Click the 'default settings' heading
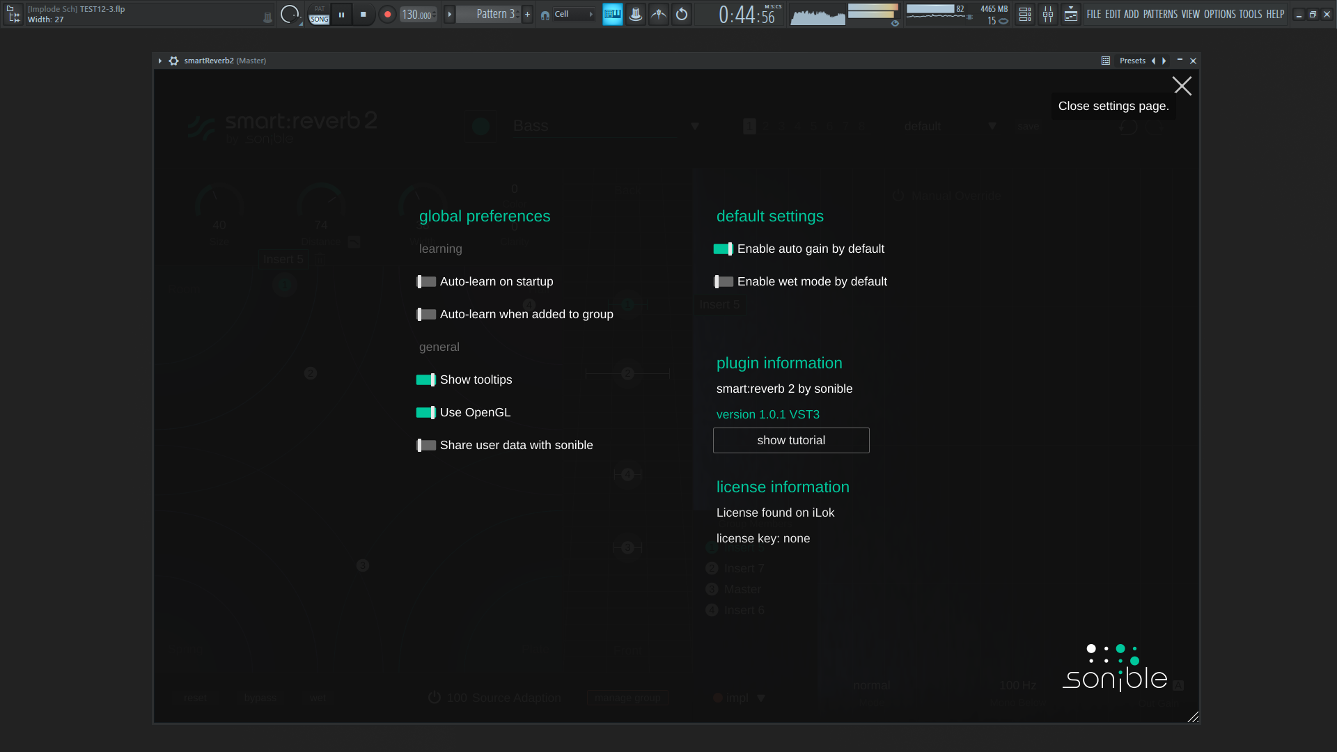 (770, 216)
